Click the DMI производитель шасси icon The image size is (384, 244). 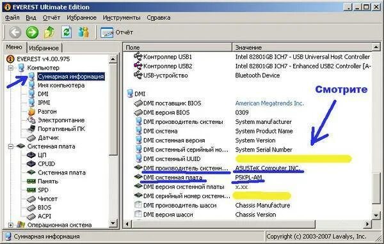(138, 206)
